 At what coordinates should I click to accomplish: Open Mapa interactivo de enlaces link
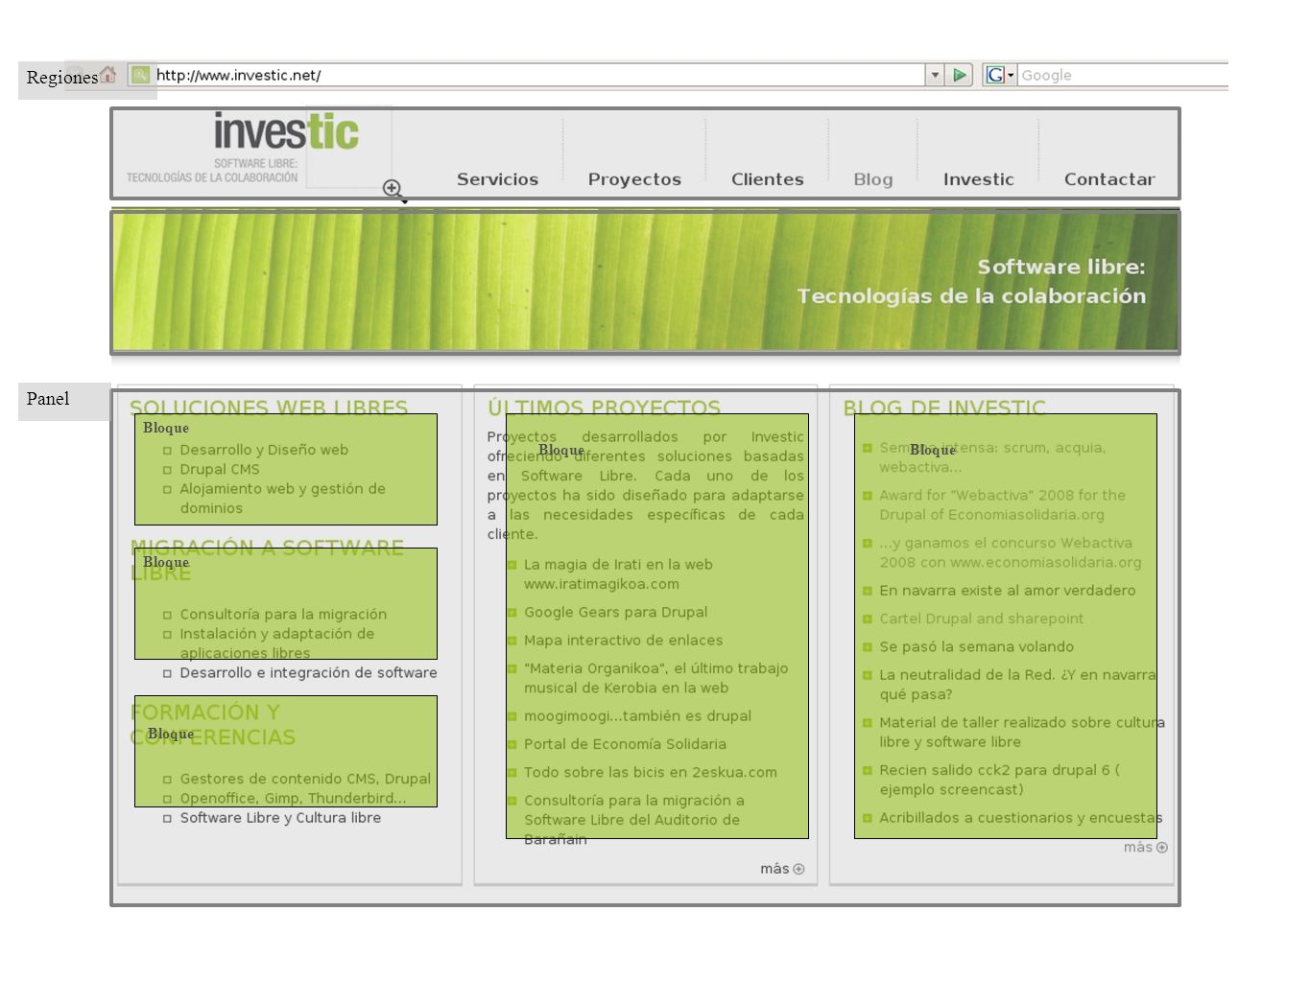(623, 640)
